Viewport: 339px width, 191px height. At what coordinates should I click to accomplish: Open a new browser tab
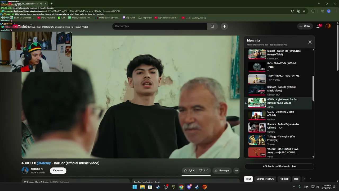tap(51, 4)
